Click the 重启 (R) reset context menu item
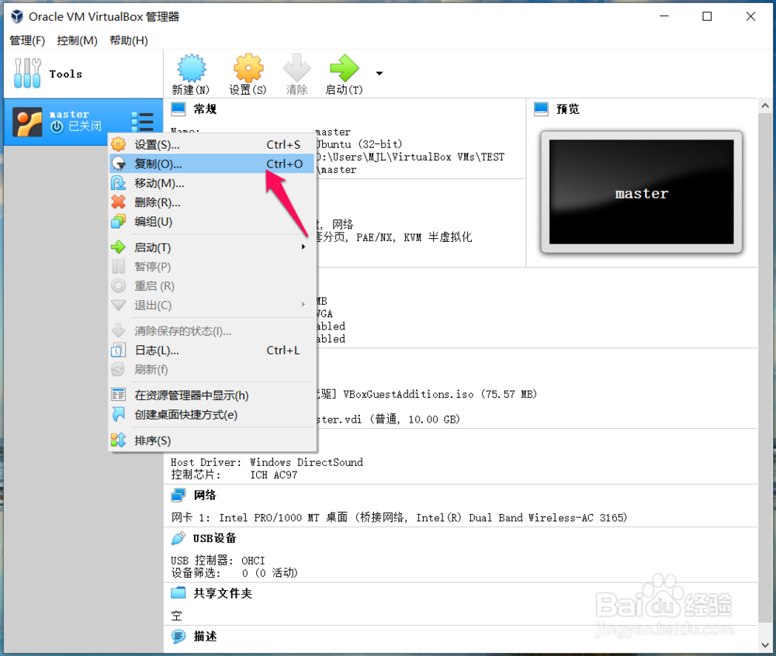Image resolution: width=776 pixels, height=656 pixels. coord(212,286)
